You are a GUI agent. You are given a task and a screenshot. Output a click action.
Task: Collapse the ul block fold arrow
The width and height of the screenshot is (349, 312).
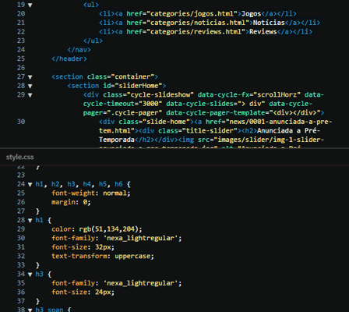[30, 5]
